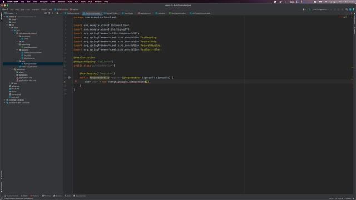Open the VCS menu

tap(90, 2)
